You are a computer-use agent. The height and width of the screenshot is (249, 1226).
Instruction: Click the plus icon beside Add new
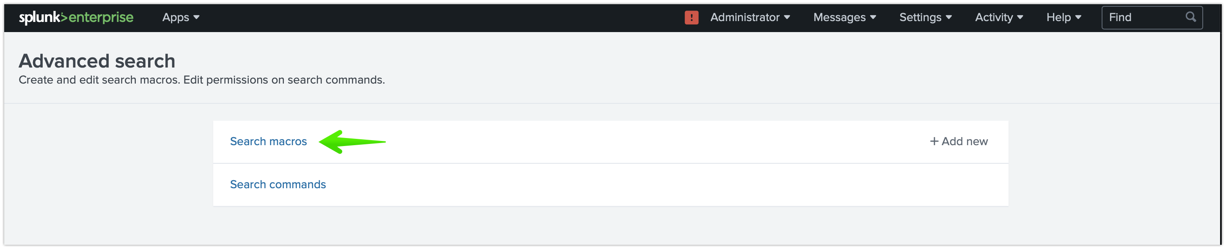tap(934, 142)
